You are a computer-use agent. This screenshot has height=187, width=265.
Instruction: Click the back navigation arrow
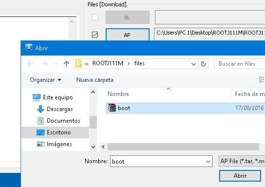click(x=30, y=64)
